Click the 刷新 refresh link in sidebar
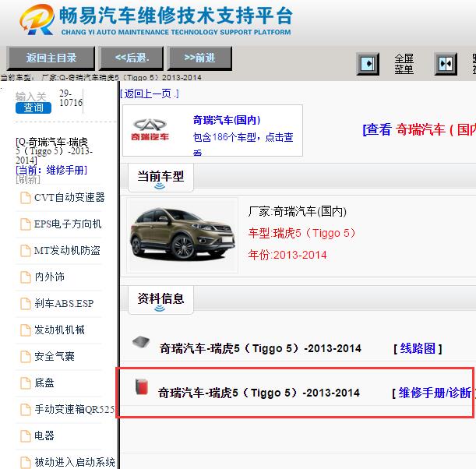The width and height of the screenshot is (476, 469). coord(27,179)
